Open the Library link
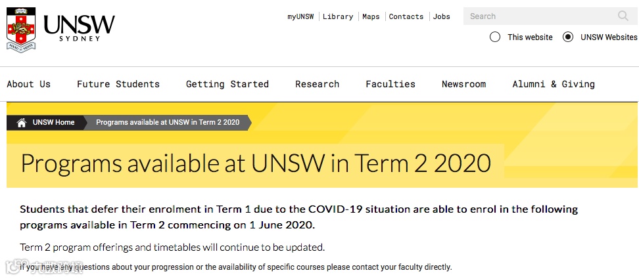This screenshot has width=639, height=279. (x=338, y=16)
